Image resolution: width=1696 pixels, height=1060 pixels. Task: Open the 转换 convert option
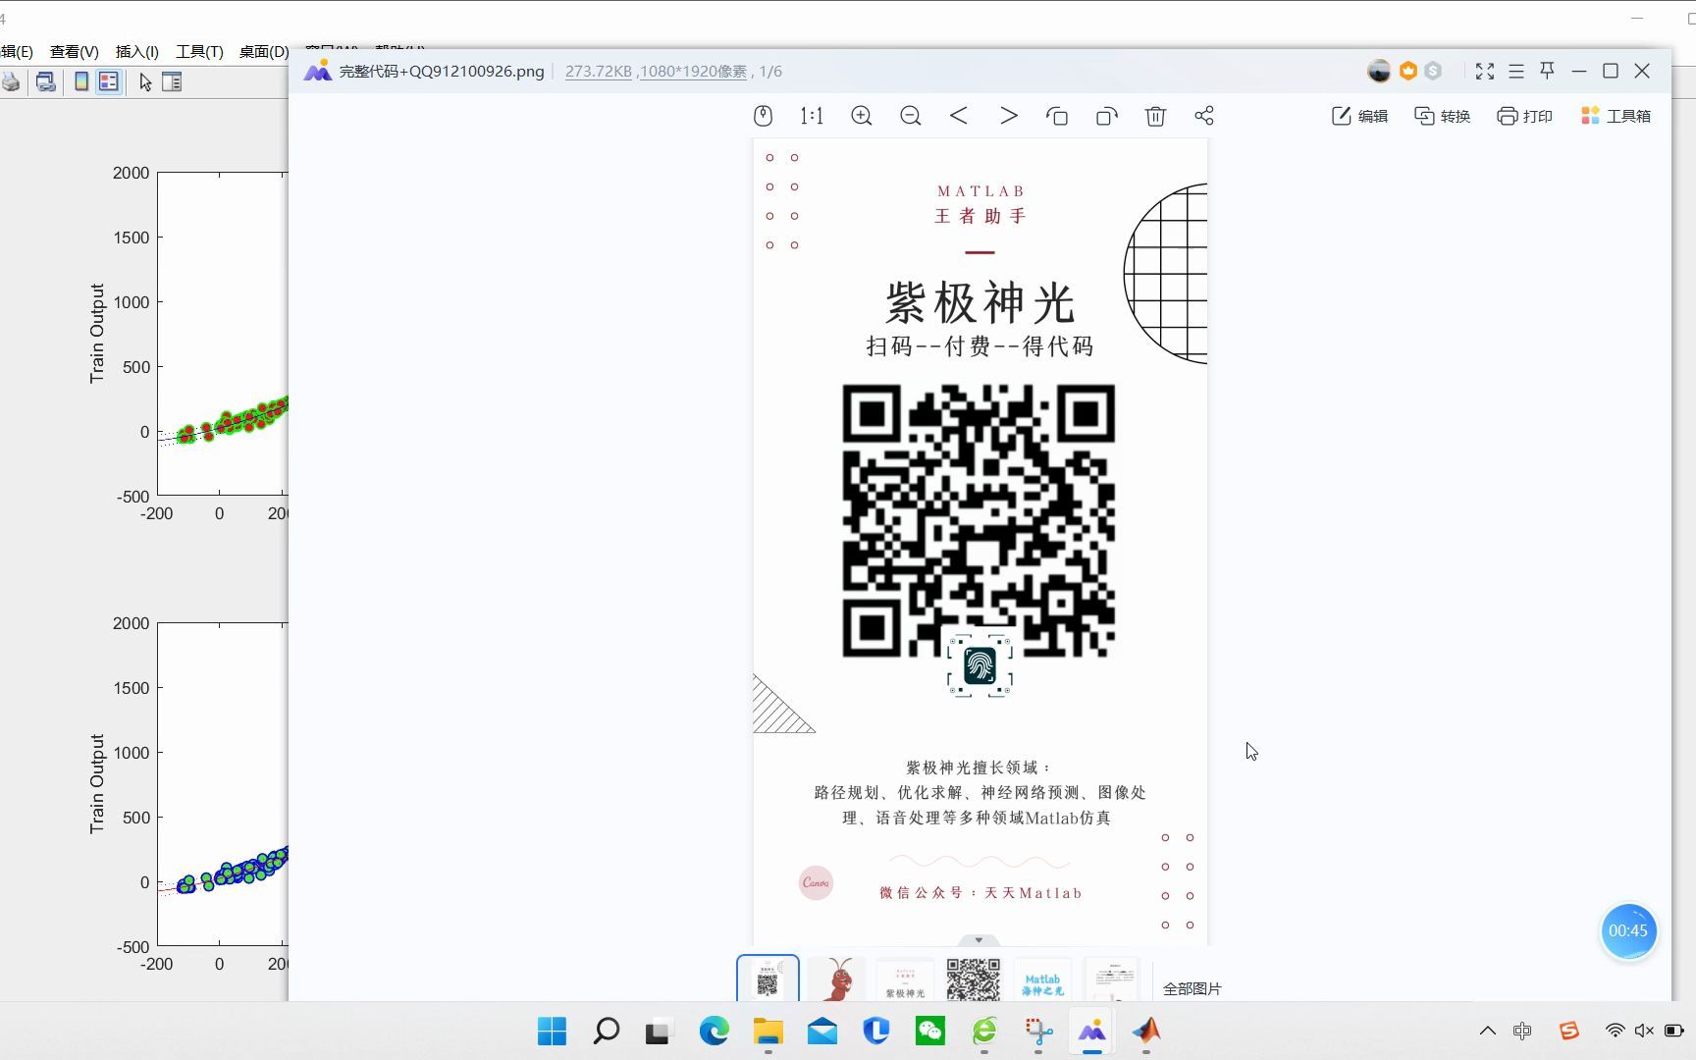pyautogui.click(x=1441, y=115)
